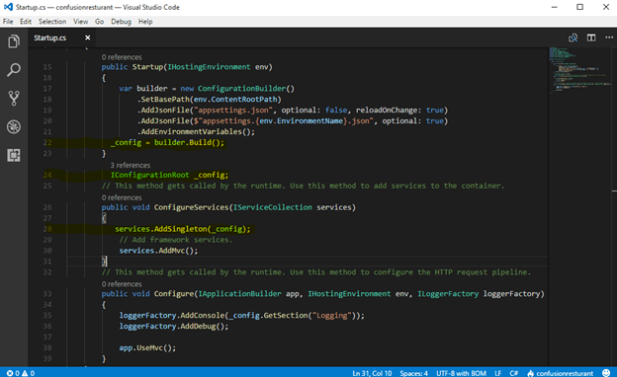Click Ln 31, Col 10 in the status bar

tap(372, 373)
